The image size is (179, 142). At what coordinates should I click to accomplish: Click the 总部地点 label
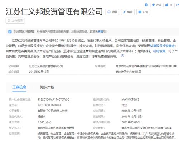tap(100, 66)
